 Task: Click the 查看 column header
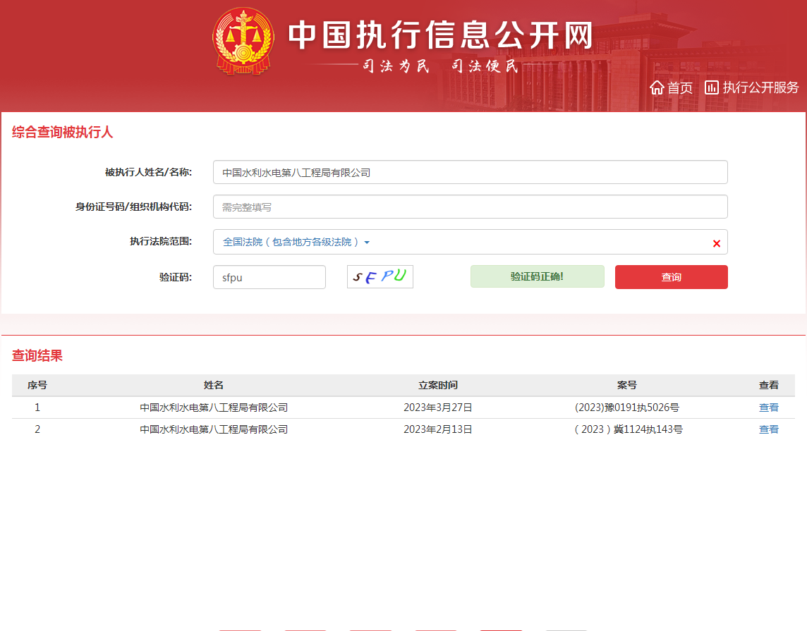click(768, 385)
